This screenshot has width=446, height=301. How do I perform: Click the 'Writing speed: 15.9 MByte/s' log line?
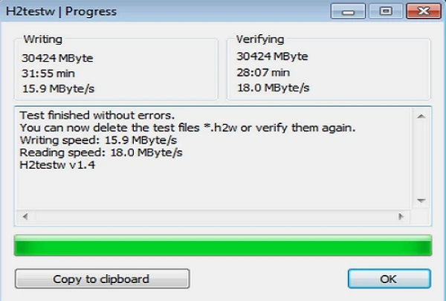98,140
